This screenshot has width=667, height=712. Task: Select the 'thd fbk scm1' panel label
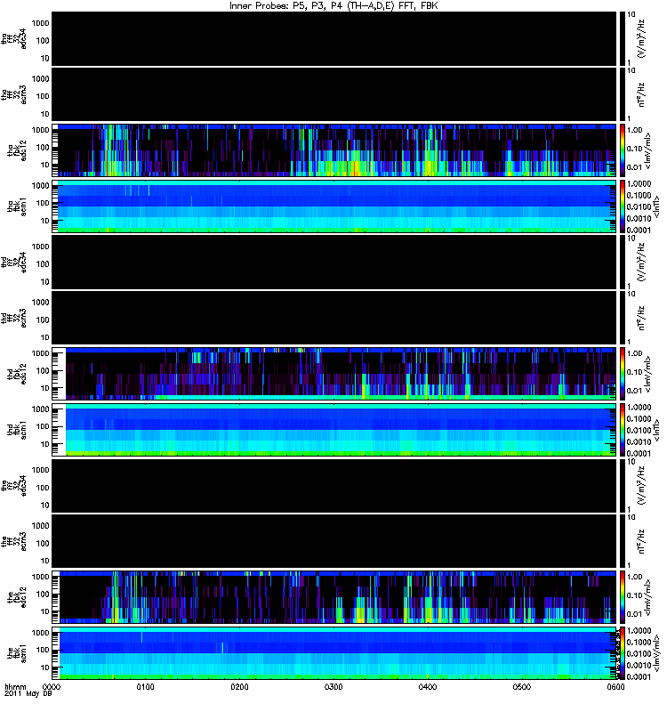pos(17,430)
